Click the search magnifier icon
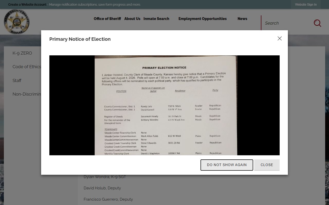Viewport: 329px width, 205px height. click(x=317, y=23)
